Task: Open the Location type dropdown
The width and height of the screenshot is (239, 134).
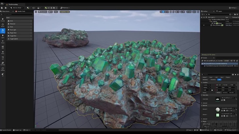Action: click(x=207, y=85)
